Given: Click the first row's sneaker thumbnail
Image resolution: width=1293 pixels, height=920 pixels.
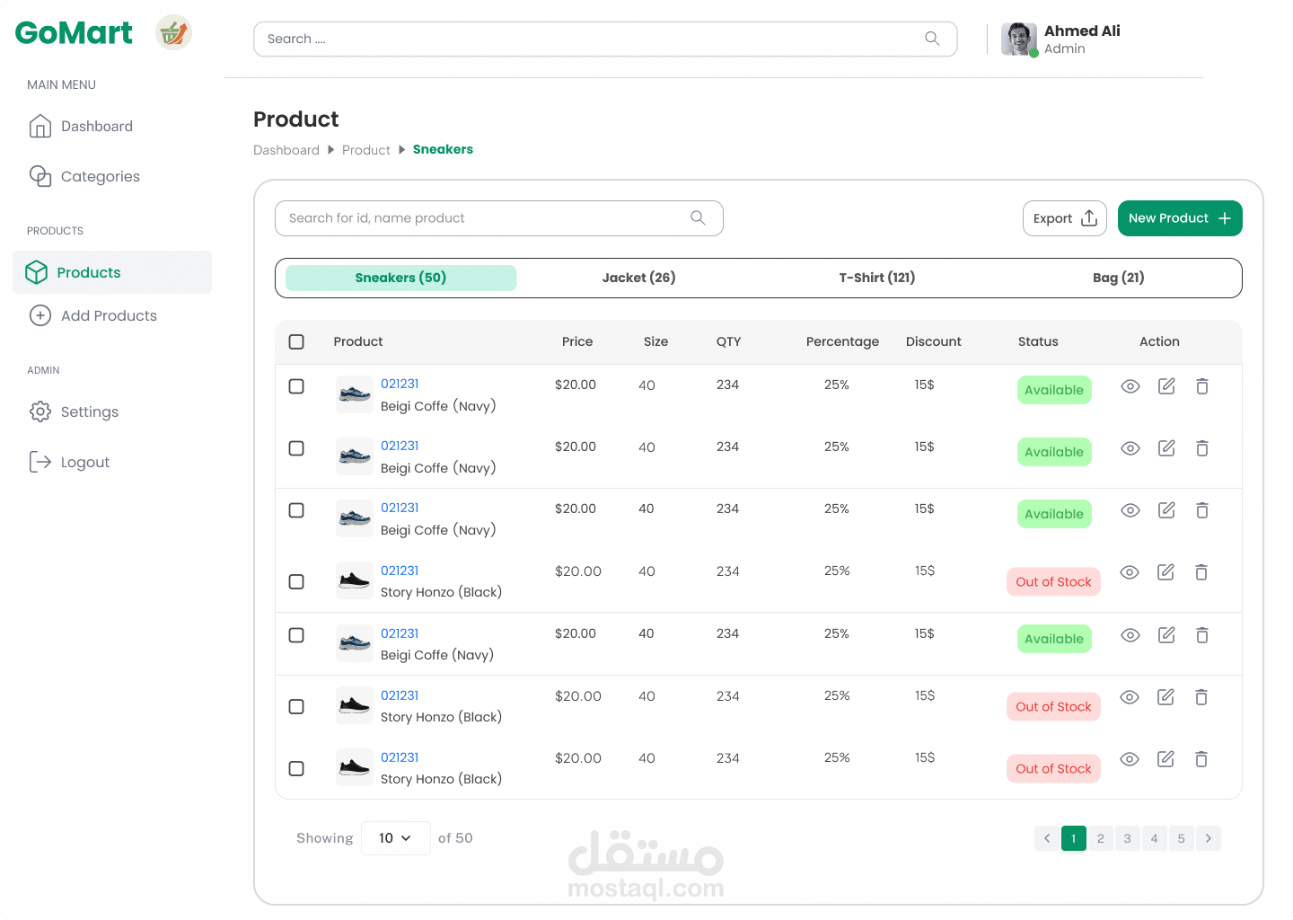Looking at the screenshot, I should click(355, 394).
